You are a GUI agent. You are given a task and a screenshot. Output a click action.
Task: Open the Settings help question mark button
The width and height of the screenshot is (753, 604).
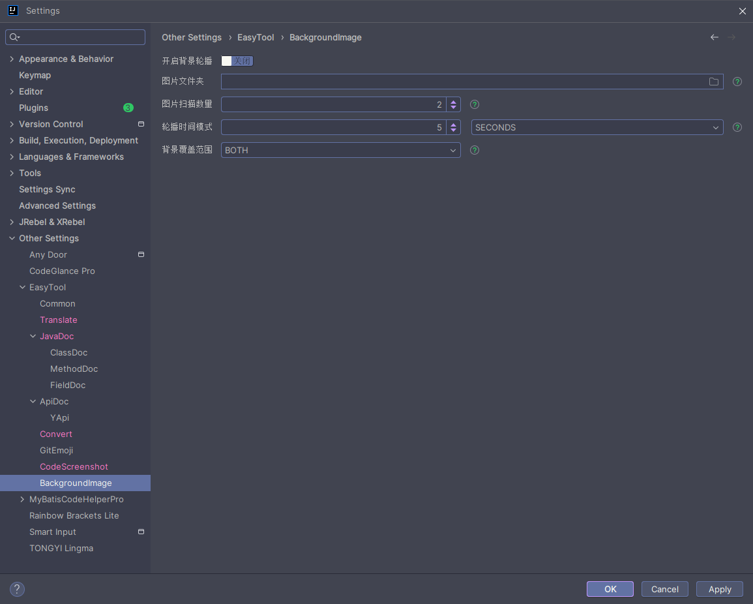click(17, 589)
